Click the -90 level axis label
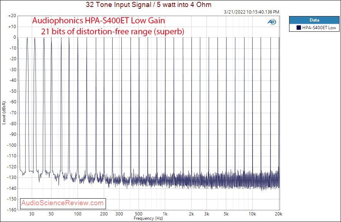Screen dimensions: 341x222 click(x=13, y=134)
